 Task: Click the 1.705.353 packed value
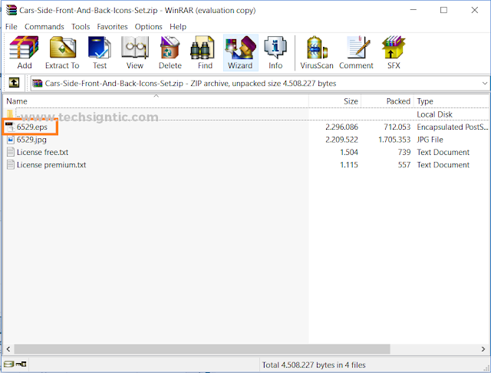(x=394, y=140)
